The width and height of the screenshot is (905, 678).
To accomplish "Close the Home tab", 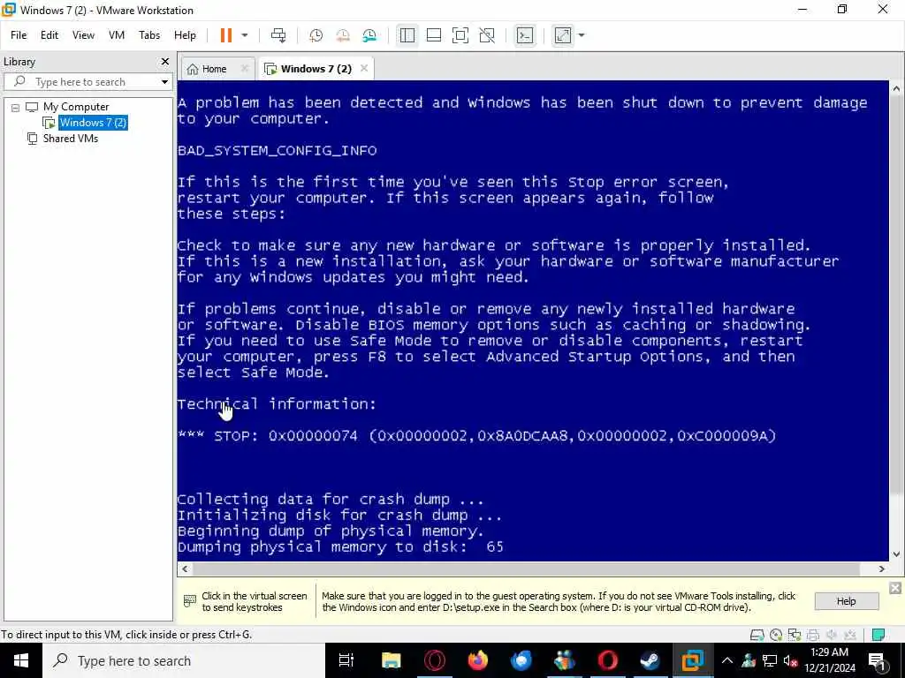I will 244,68.
